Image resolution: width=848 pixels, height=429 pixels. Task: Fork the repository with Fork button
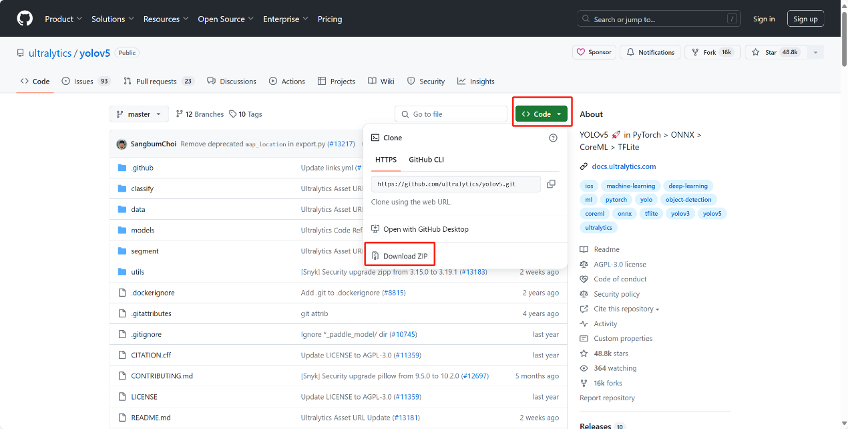(712, 52)
